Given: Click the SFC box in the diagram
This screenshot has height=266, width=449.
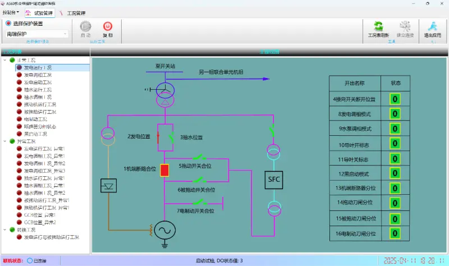Looking at the screenshot, I should (274, 180).
